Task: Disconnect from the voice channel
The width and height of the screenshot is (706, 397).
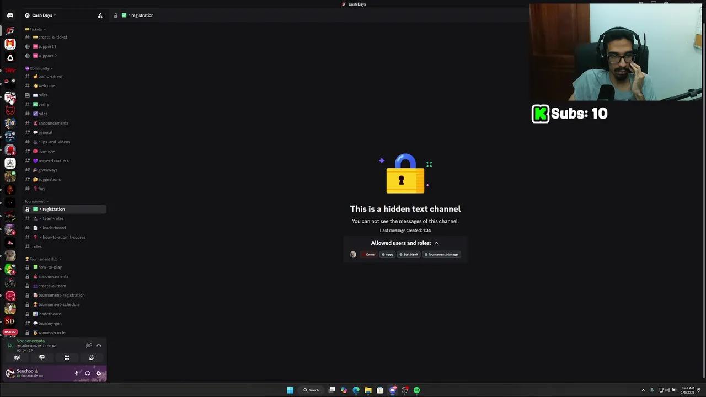Action: point(99,346)
